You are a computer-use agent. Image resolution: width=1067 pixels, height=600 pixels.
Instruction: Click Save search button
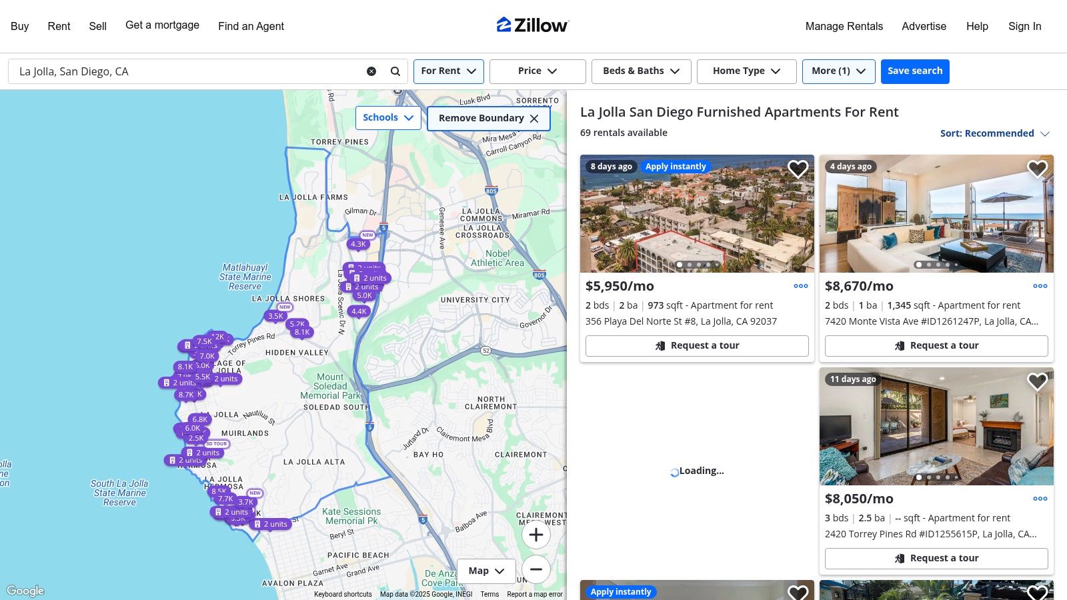(x=915, y=71)
